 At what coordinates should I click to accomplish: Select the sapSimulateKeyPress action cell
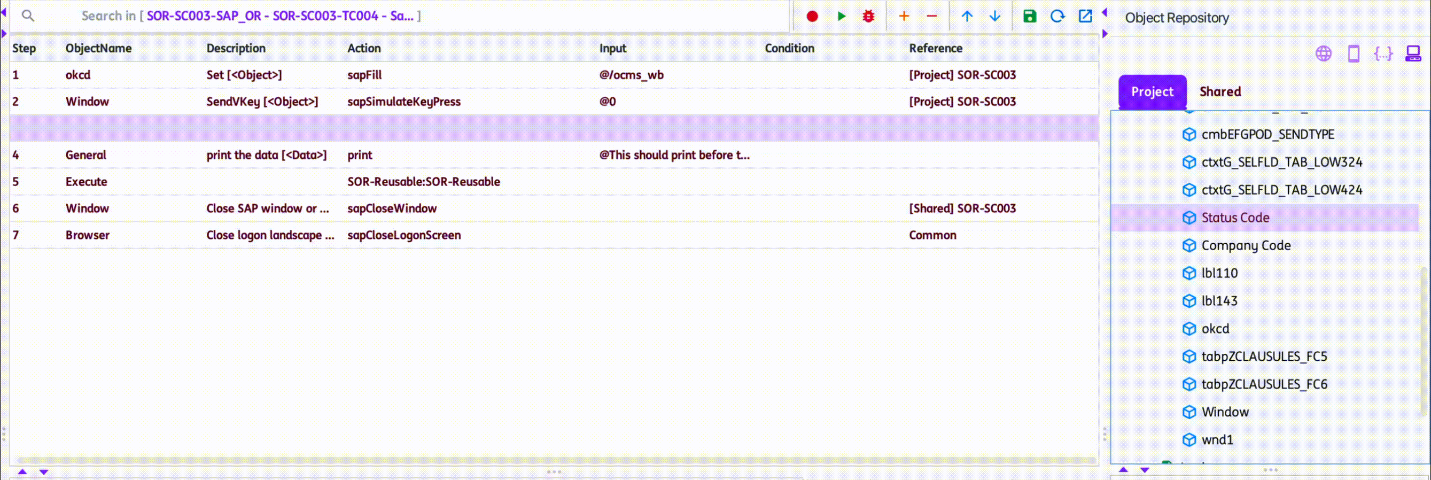coord(404,102)
